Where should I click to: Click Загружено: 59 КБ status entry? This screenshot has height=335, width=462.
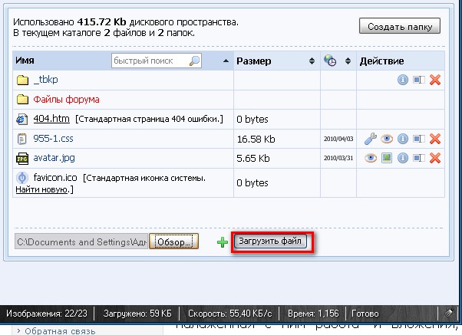pos(137,314)
